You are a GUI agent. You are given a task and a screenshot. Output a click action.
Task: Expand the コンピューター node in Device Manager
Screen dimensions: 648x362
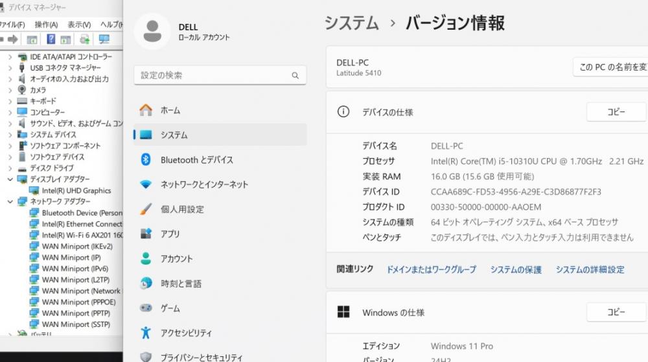click(x=10, y=112)
